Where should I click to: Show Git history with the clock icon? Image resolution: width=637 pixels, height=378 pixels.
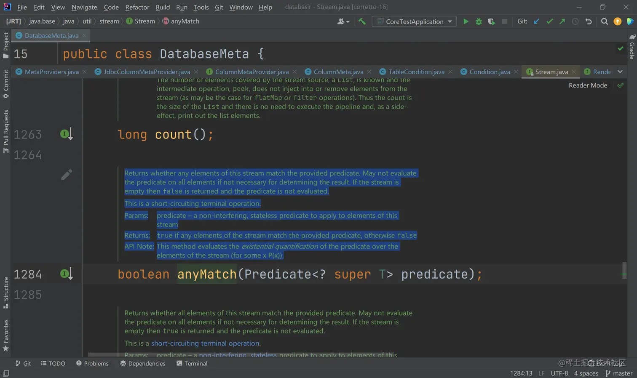(x=575, y=21)
